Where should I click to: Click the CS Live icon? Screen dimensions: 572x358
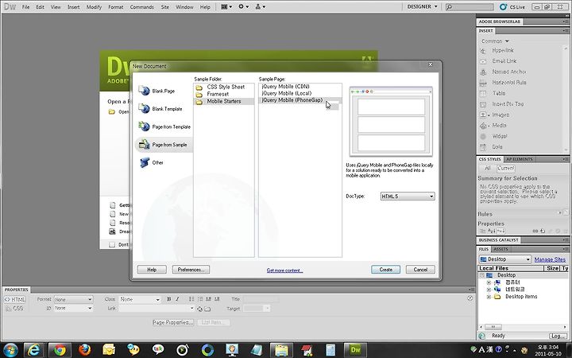pos(504,6)
